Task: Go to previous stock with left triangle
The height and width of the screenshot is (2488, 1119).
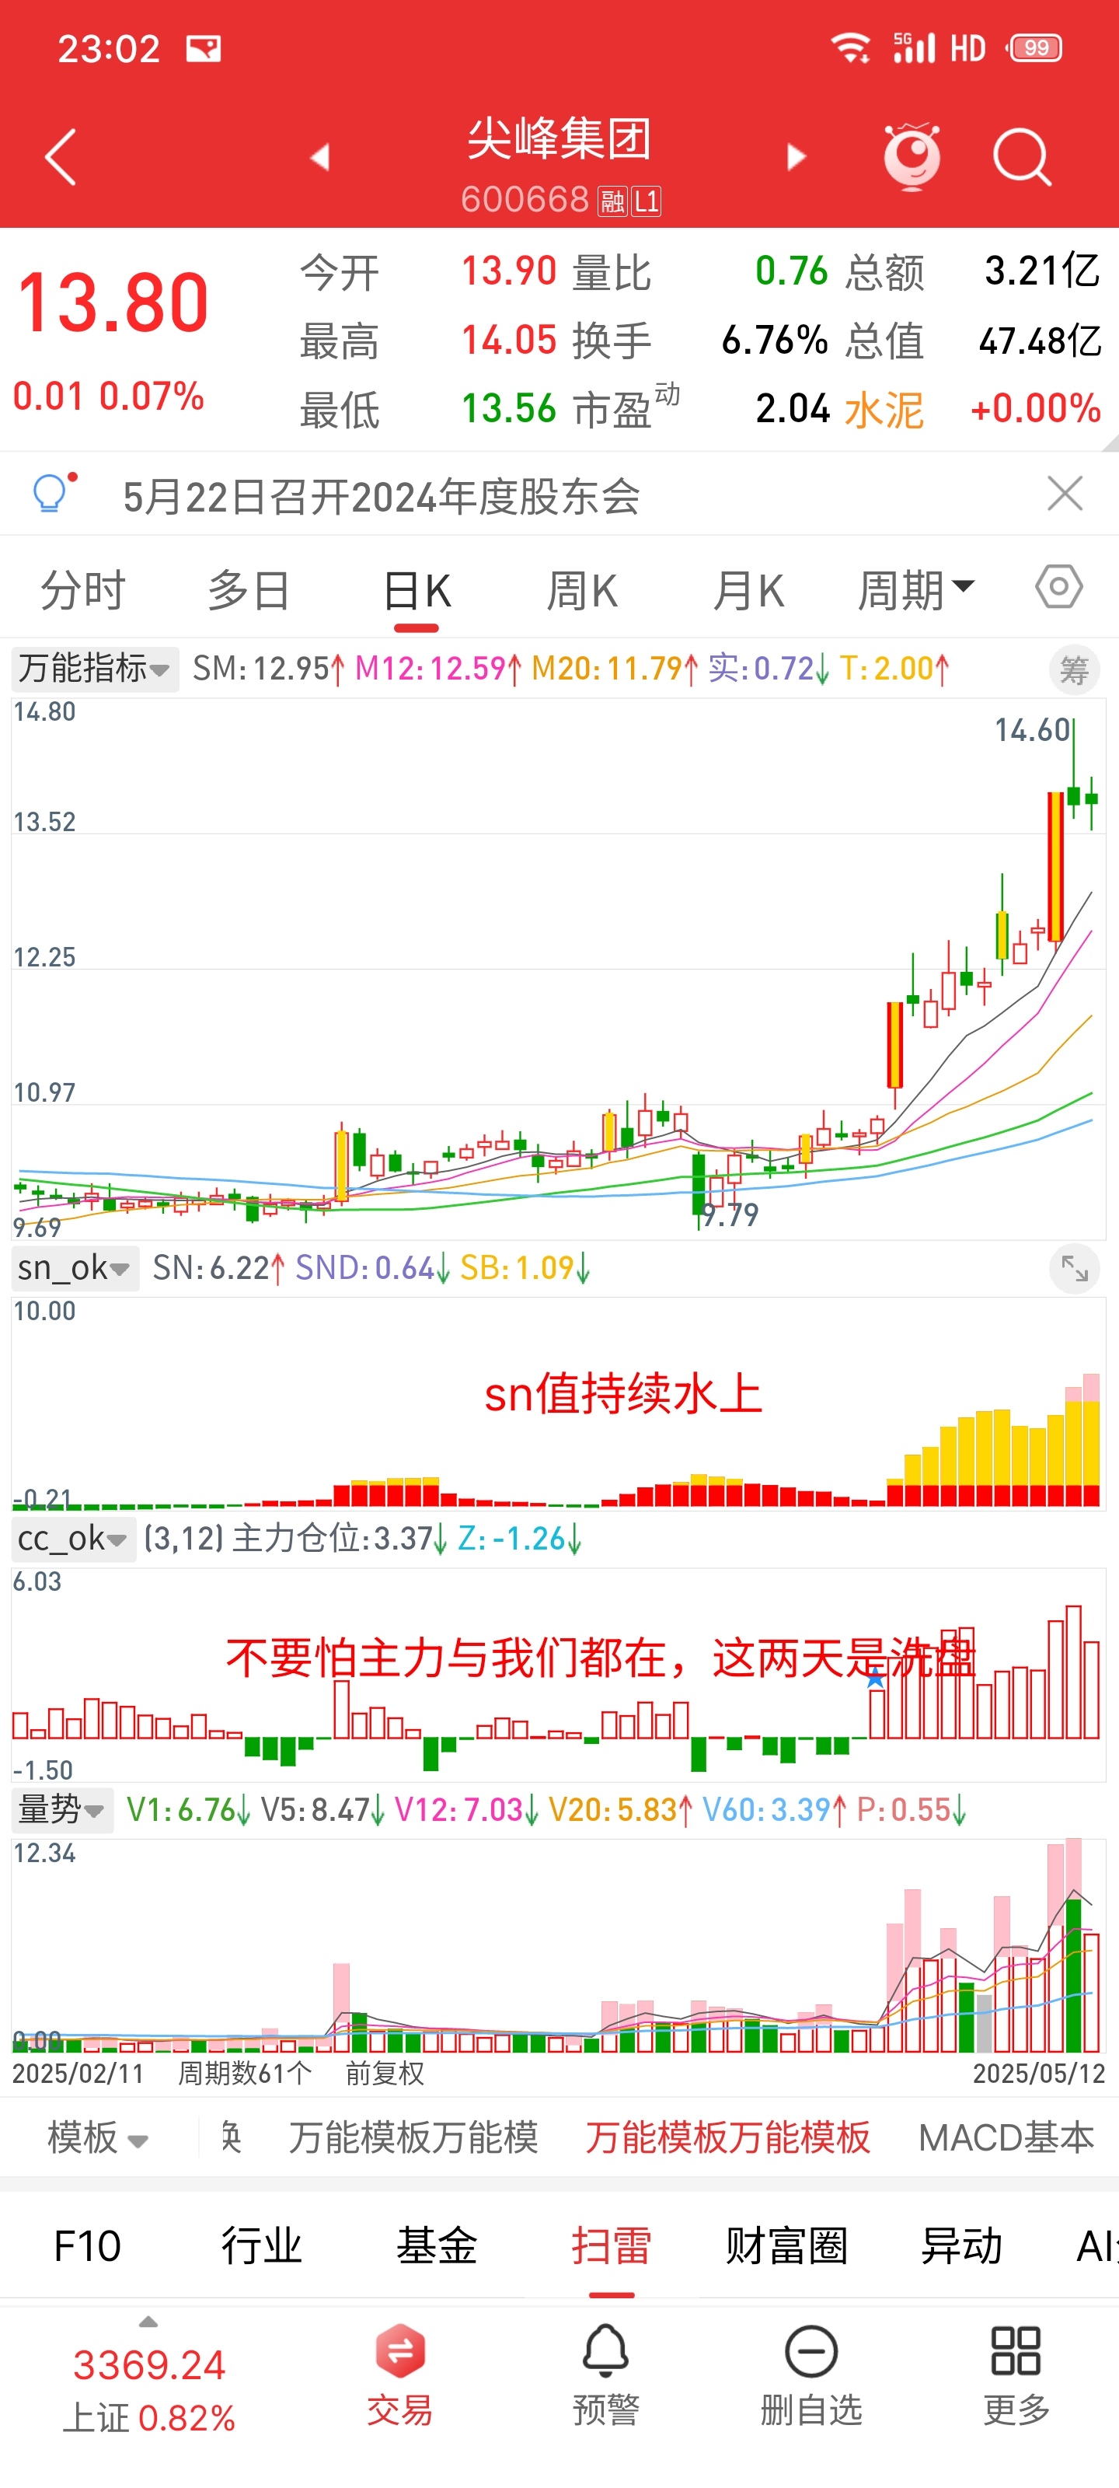Action: (x=319, y=156)
